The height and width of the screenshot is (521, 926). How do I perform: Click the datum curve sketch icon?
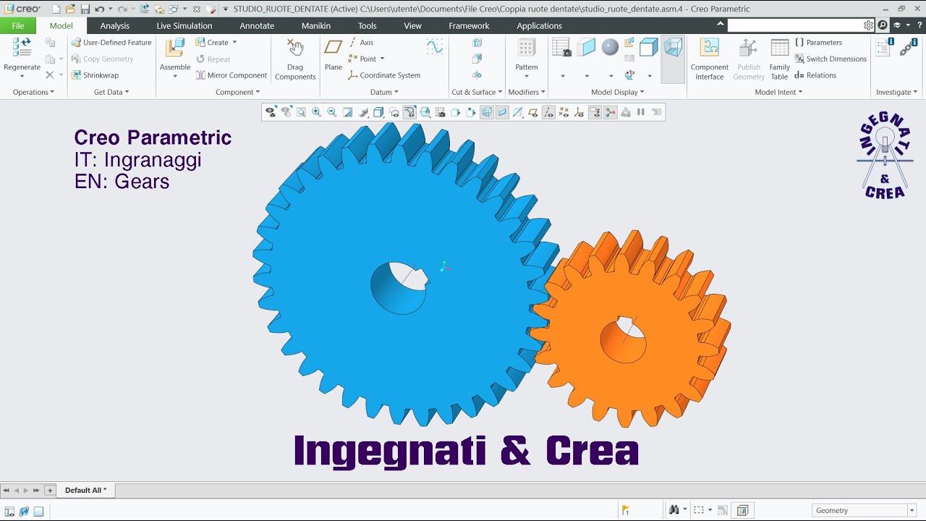435,47
